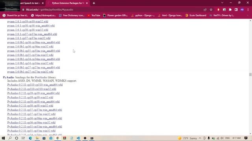The width and height of the screenshot is (252, 141).
Task: Download pyasn-1.6.1-cp38-cp38-win_amd64.whl
Action: click(x=31, y=26)
